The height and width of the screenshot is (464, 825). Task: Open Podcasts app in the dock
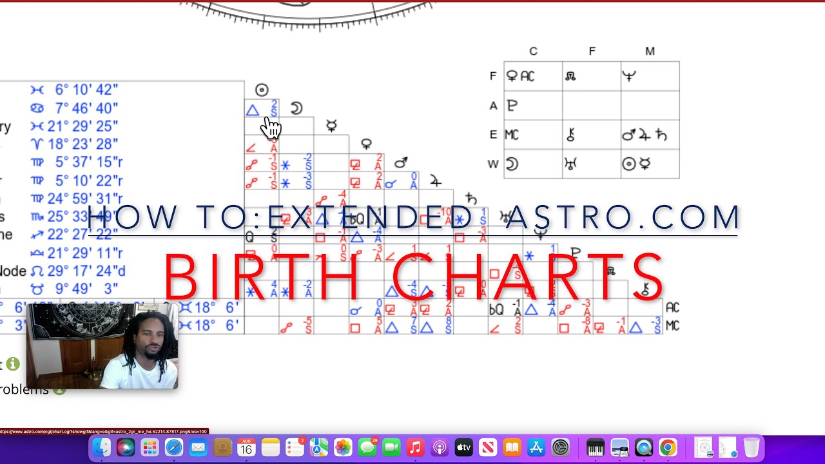pos(440,447)
